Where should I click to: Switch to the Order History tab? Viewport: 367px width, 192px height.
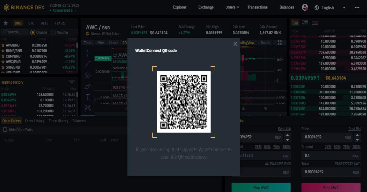pyautogui.click(x=35, y=121)
